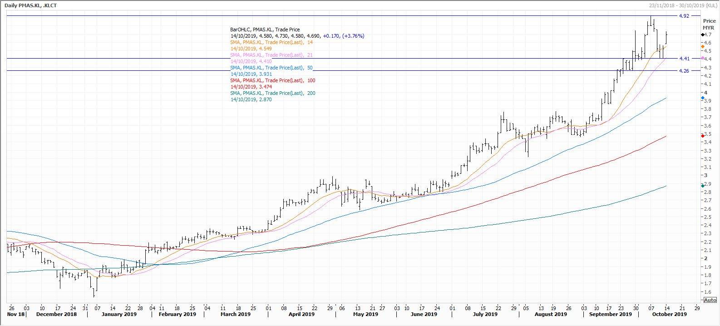The height and width of the screenshot is (326, 720).
Task: Click October 2019 on the time axis
Action: coord(669,314)
